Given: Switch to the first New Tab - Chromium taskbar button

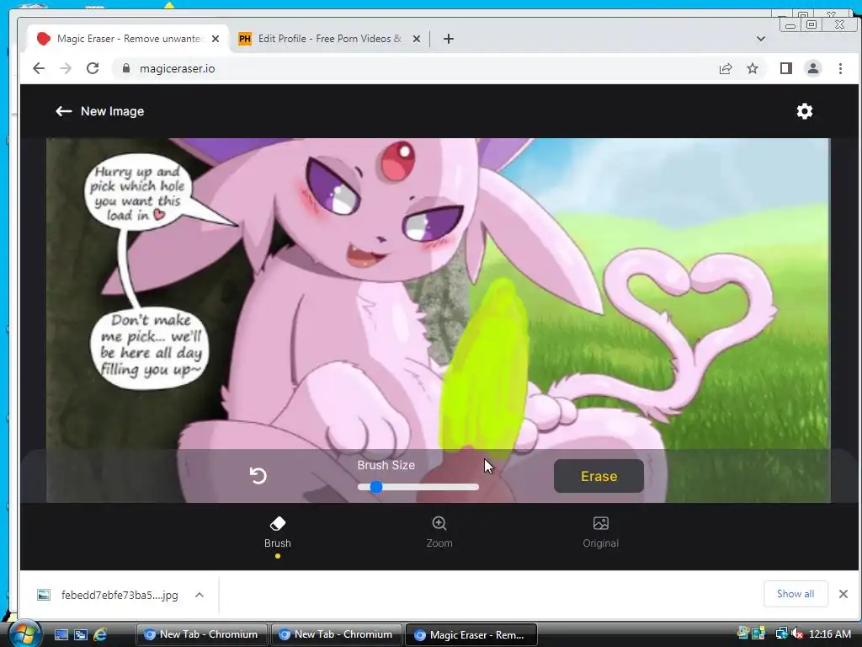Looking at the screenshot, I should pyautogui.click(x=201, y=634).
